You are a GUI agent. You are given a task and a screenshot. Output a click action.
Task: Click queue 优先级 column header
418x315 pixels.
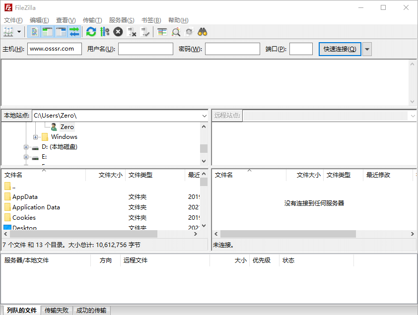coord(264,260)
